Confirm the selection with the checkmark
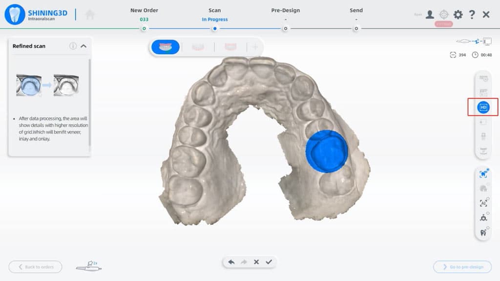 (x=269, y=262)
